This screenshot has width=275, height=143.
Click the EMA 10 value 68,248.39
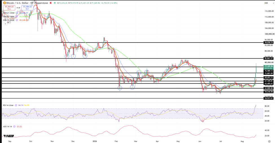click(x=23, y=20)
